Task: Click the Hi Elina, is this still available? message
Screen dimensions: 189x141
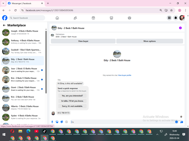Action: (70, 83)
